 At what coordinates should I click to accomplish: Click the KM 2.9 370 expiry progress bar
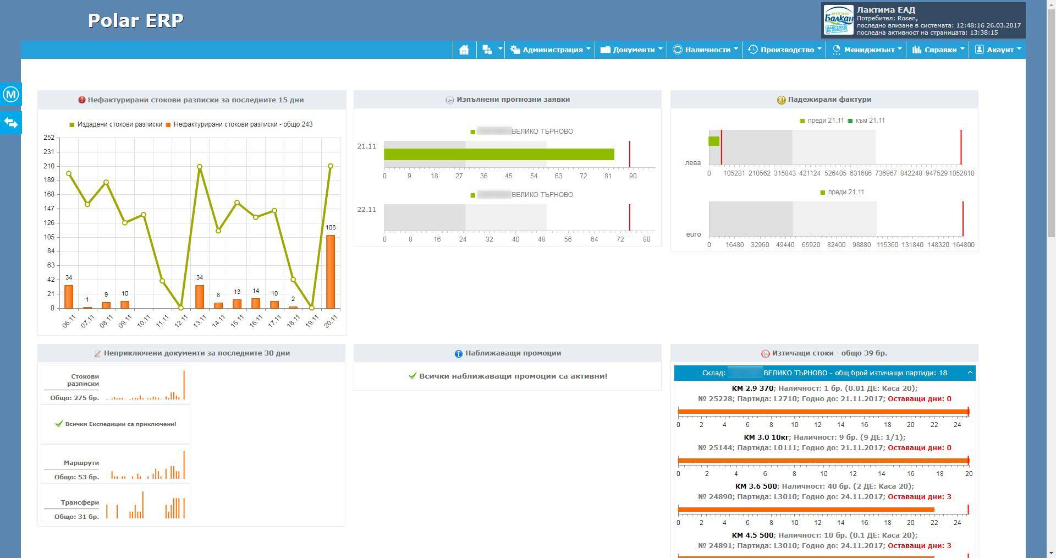point(823,412)
